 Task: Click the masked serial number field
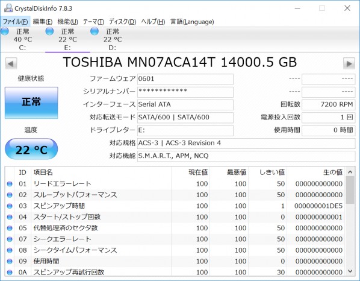185,92
